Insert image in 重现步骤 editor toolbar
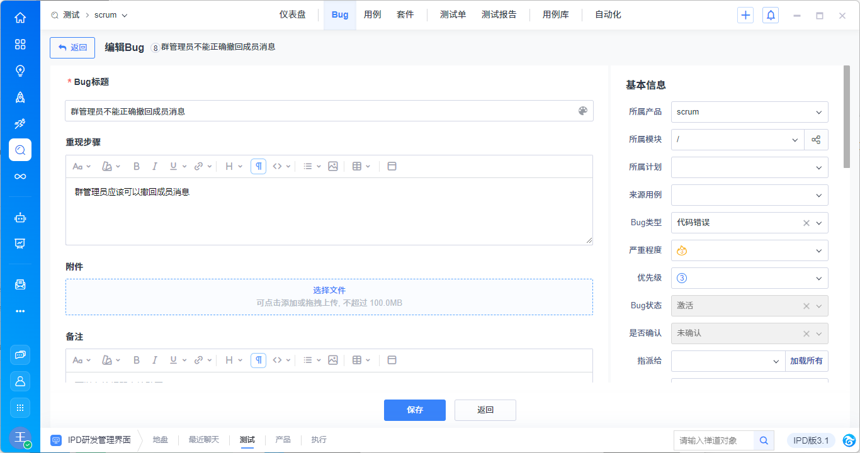The image size is (860, 453). coord(333,167)
